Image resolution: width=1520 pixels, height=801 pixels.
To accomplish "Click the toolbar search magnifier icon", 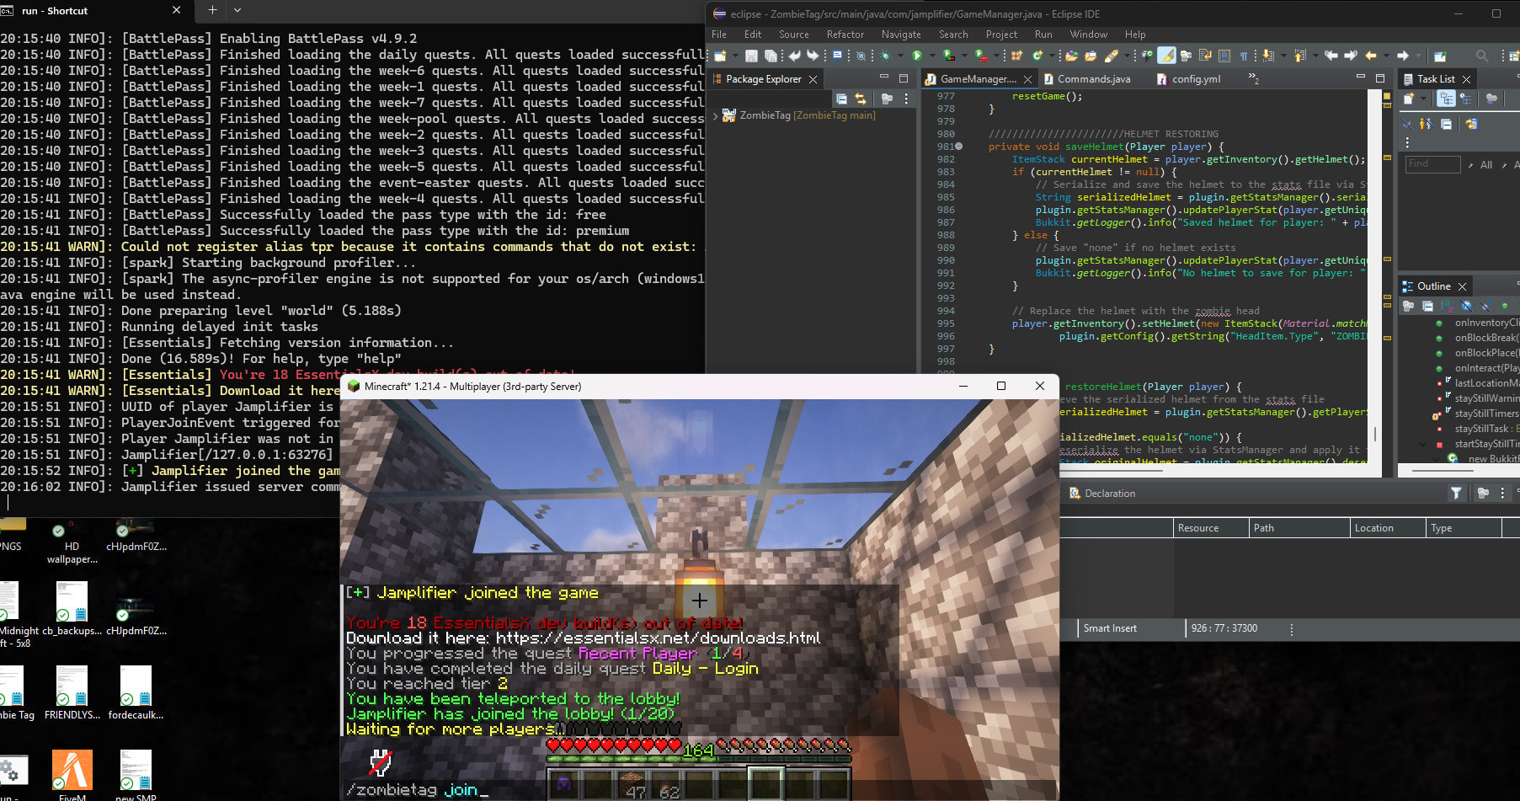I will pyautogui.click(x=1482, y=56).
